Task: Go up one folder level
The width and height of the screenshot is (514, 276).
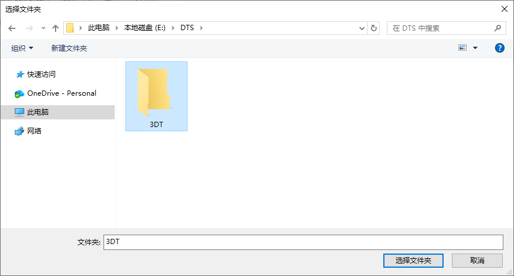Action: [x=56, y=28]
